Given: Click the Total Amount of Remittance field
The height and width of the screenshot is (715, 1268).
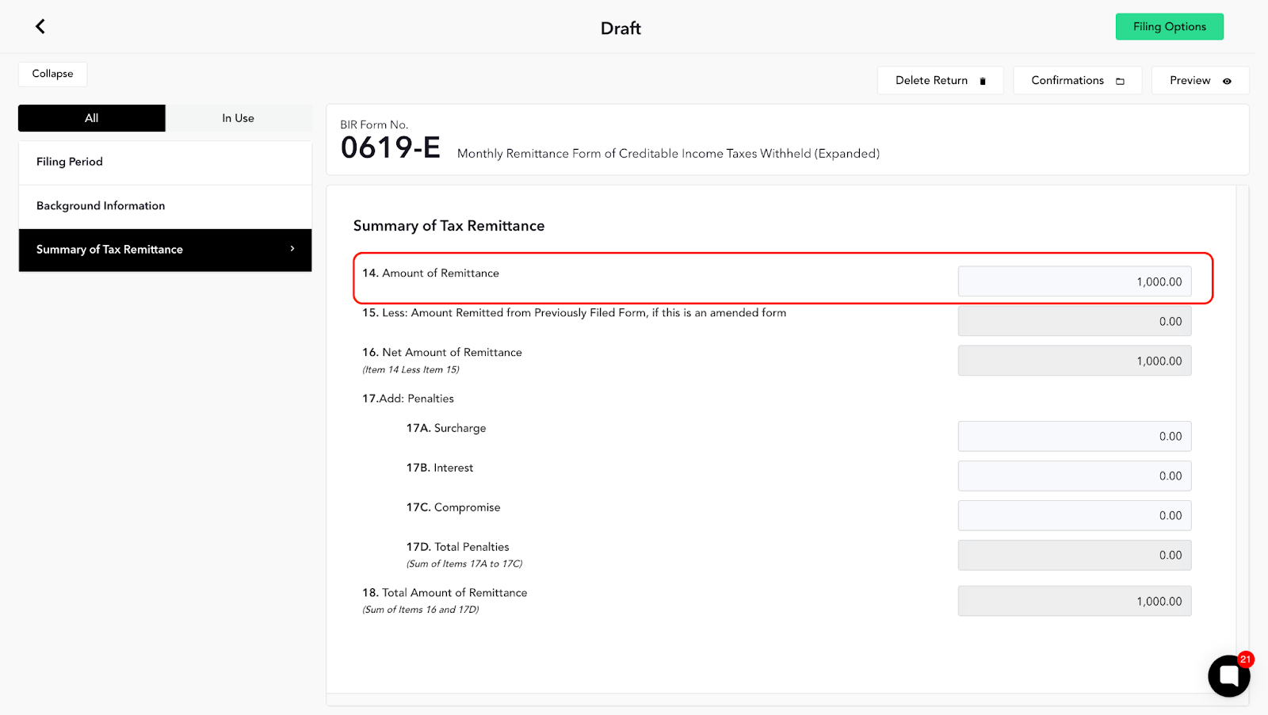Looking at the screenshot, I should click(1074, 601).
